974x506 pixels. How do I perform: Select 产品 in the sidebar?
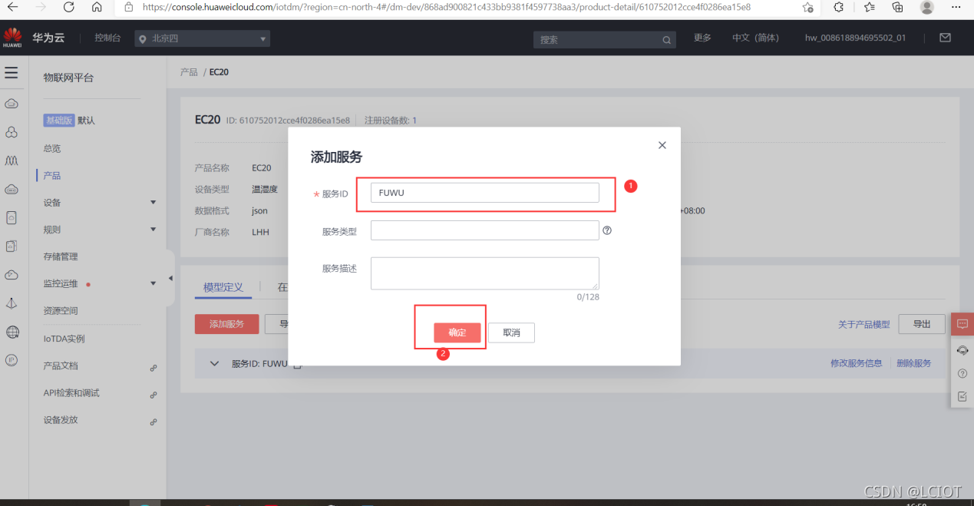tap(52, 175)
